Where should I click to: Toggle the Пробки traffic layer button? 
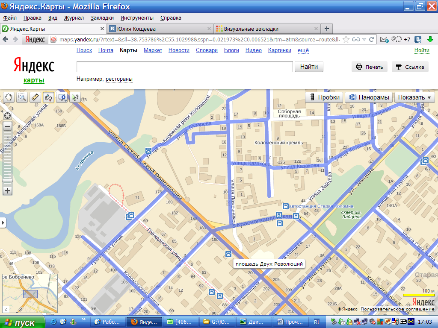pos(324,97)
